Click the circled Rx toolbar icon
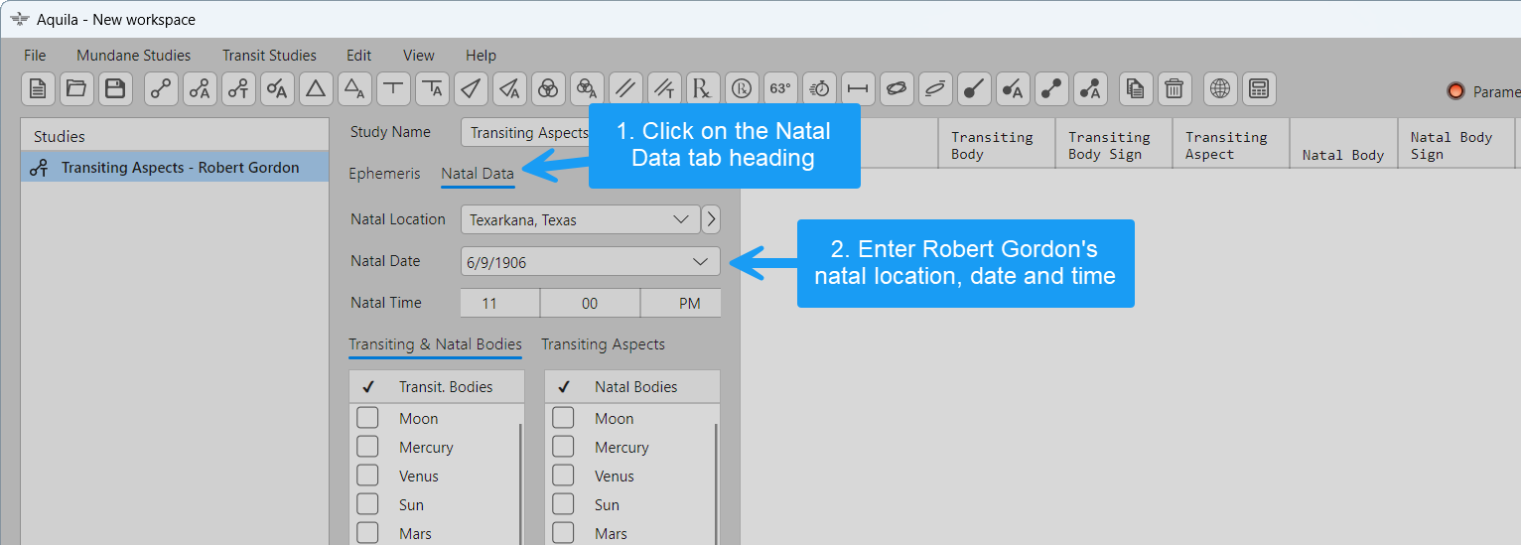 tap(742, 88)
